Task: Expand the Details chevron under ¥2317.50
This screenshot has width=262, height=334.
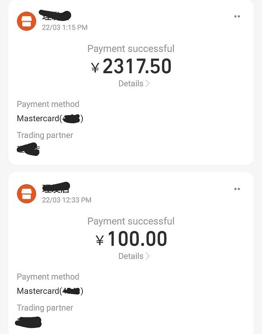Action: pos(148,84)
